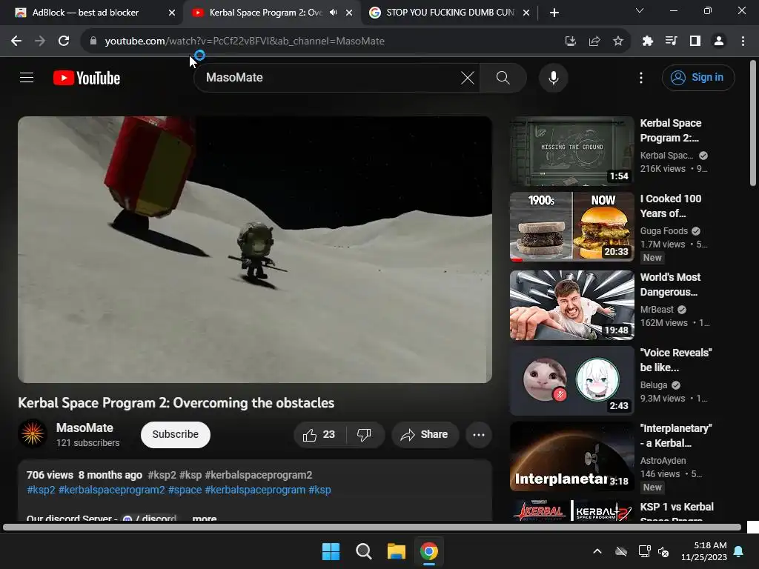Open the notifications bell in taskbar
Viewport: 759px width, 569px height.
tap(739, 551)
